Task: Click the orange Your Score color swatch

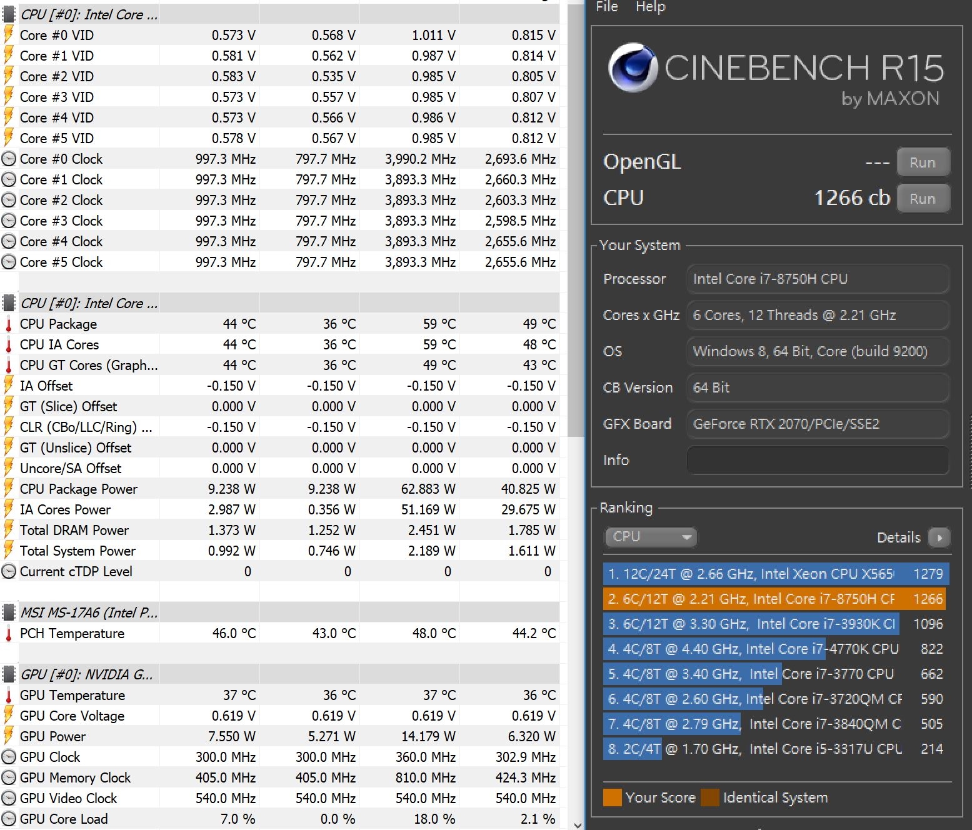Action: pyautogui.click(x=613, y=797)
